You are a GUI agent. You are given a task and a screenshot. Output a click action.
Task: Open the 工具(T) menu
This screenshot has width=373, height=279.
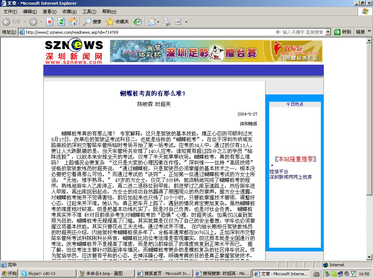[89, 12]
